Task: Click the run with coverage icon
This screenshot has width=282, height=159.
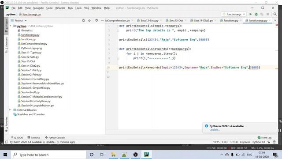Action: (x=262, y=14)
